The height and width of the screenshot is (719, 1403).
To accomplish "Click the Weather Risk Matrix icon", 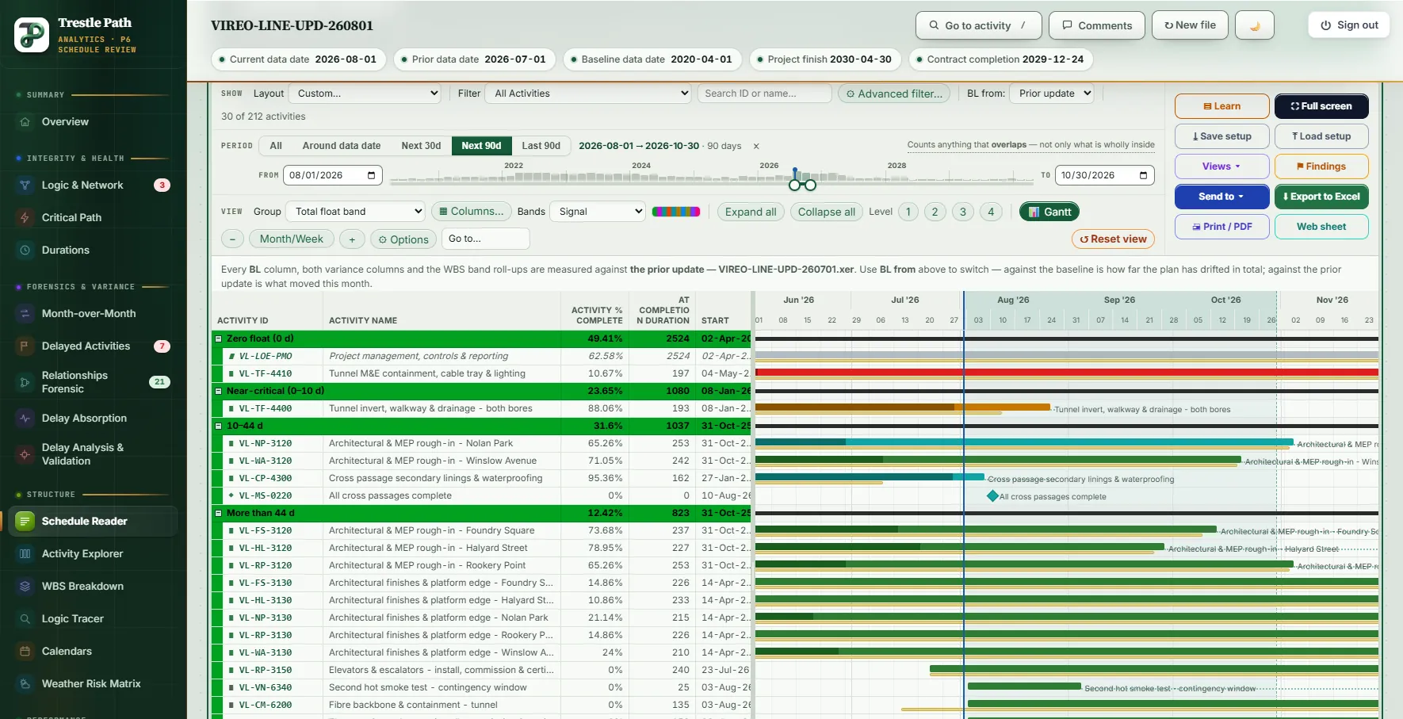I will pyautogui.click(x=25, y=684).
